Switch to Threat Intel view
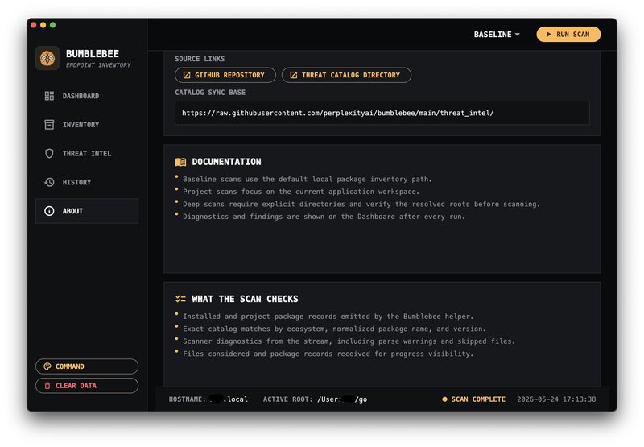Screen dimensions: 644x447 tap(87, 153)
